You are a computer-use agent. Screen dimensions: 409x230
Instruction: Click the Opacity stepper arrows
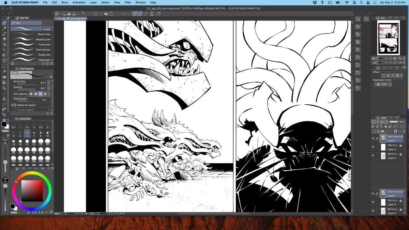[45, 88]
